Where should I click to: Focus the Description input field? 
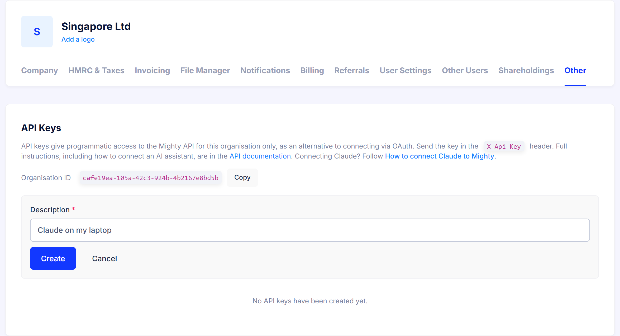coord(310,230)
